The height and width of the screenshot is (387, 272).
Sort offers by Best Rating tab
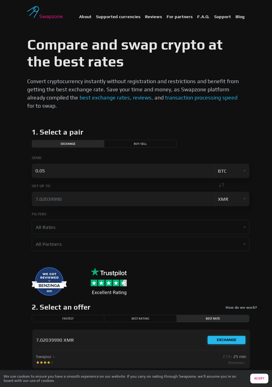click(140, 319)
